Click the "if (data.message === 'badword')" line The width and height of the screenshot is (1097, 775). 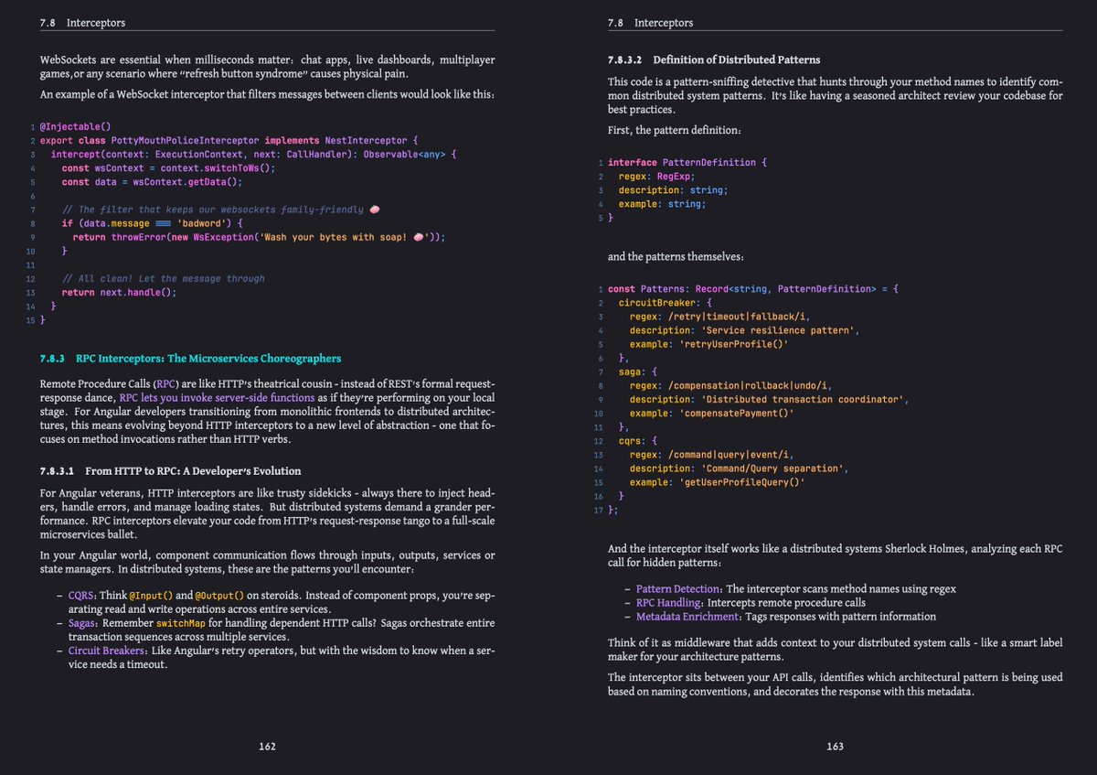153,223
